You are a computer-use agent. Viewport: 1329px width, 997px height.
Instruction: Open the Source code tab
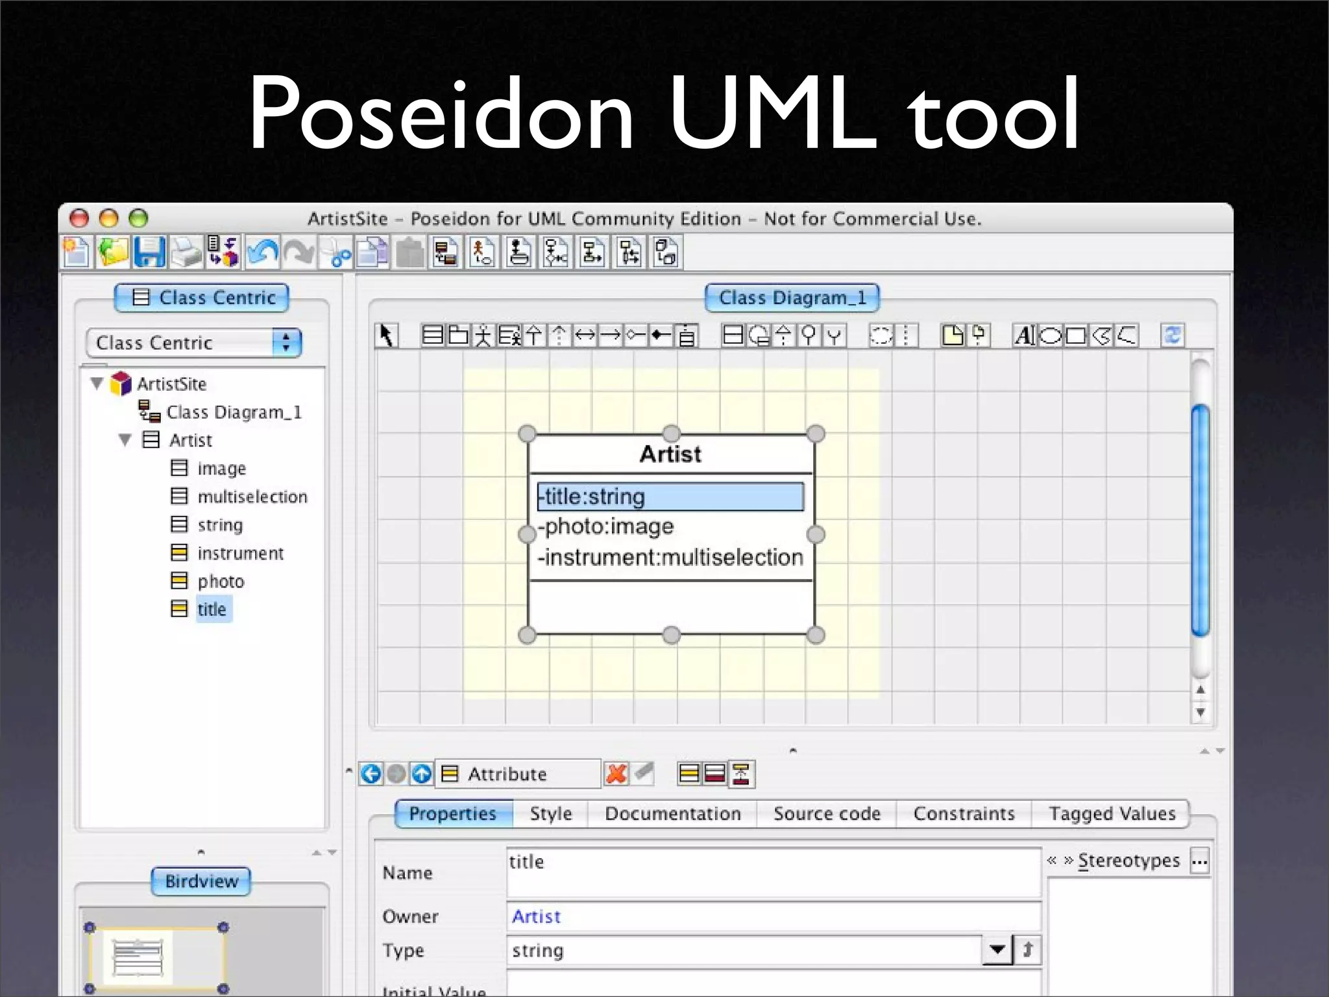[x=827, y=814]
